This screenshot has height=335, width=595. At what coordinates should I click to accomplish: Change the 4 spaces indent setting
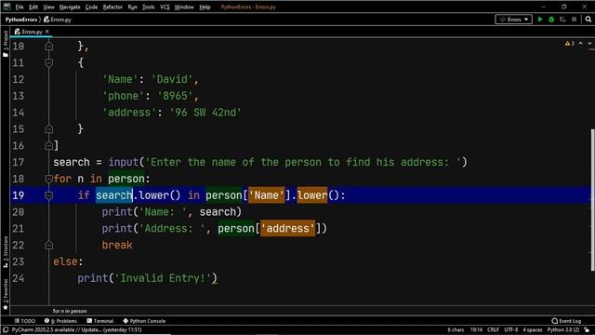point(533,329)
